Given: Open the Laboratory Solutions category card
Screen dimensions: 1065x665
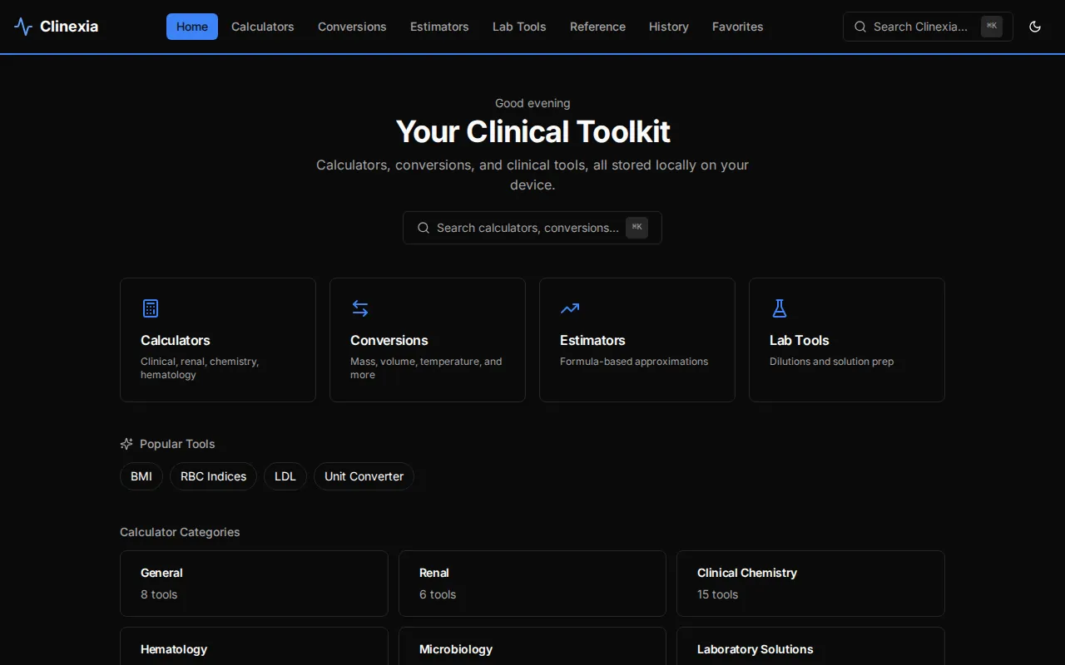Looking at the screenshot, I should (810, 647).
